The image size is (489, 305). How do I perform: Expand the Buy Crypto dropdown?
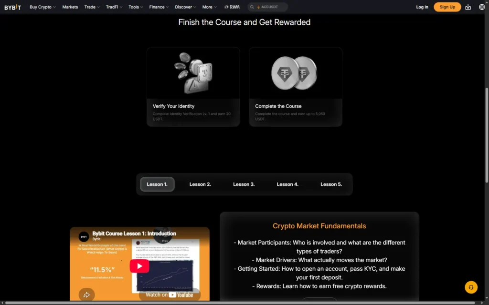43,7
